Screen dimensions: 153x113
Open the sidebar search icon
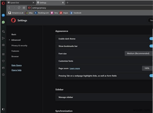[x=3, y=31]
